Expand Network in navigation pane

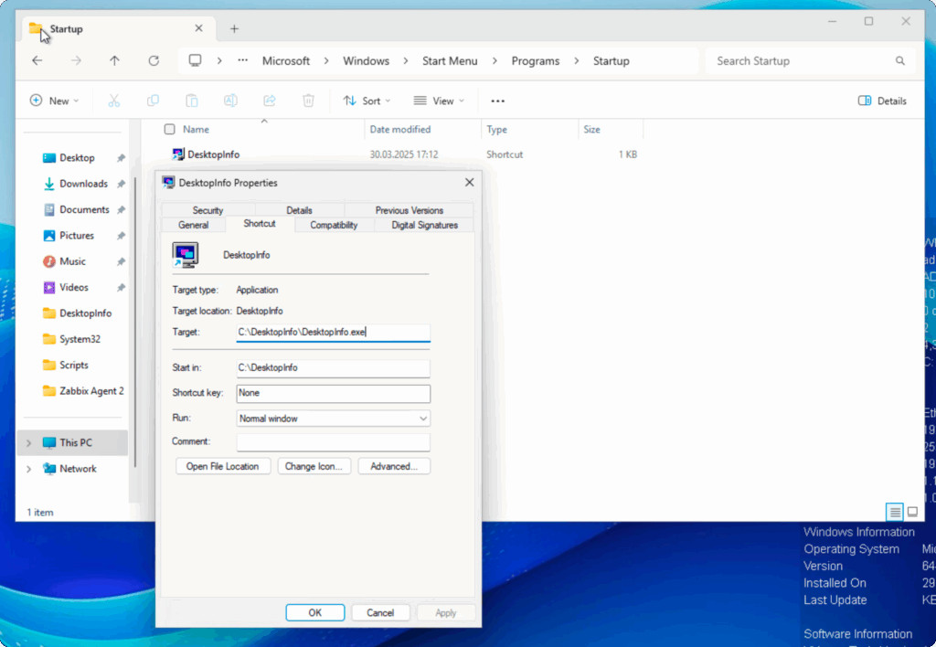pos(28,469)
